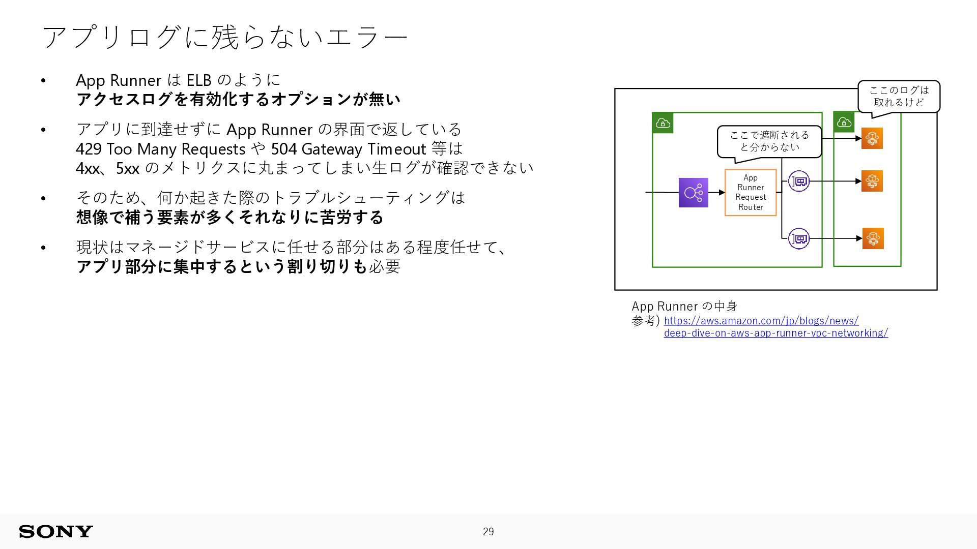Click the 参考) reference label
The image size is (977, 549).
point(646,321)
